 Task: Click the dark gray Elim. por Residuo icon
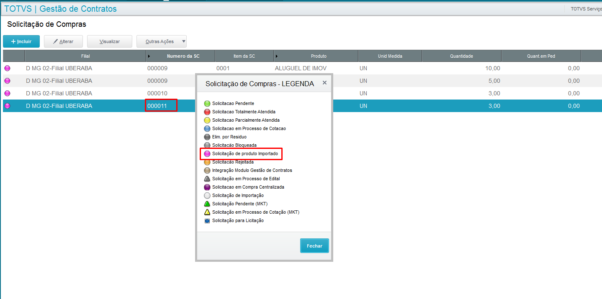click(x=207, y=137)
